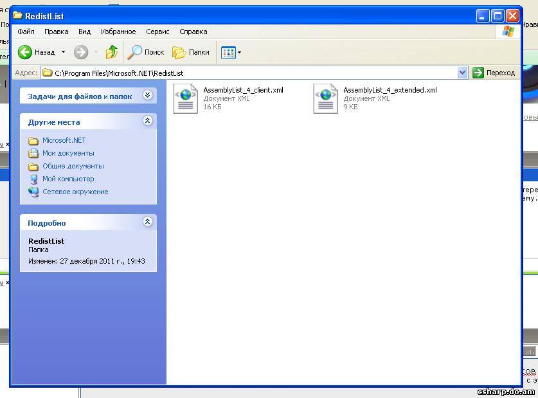Minimize the RedistList window
538x398 pixels.
coord(482,16)
